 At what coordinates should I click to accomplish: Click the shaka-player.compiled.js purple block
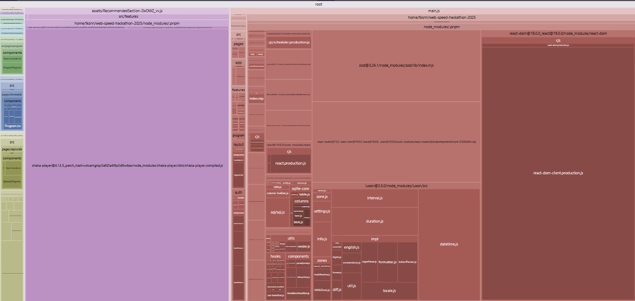[127, 166]
